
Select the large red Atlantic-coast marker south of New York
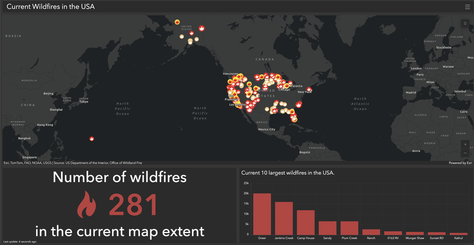299,105
